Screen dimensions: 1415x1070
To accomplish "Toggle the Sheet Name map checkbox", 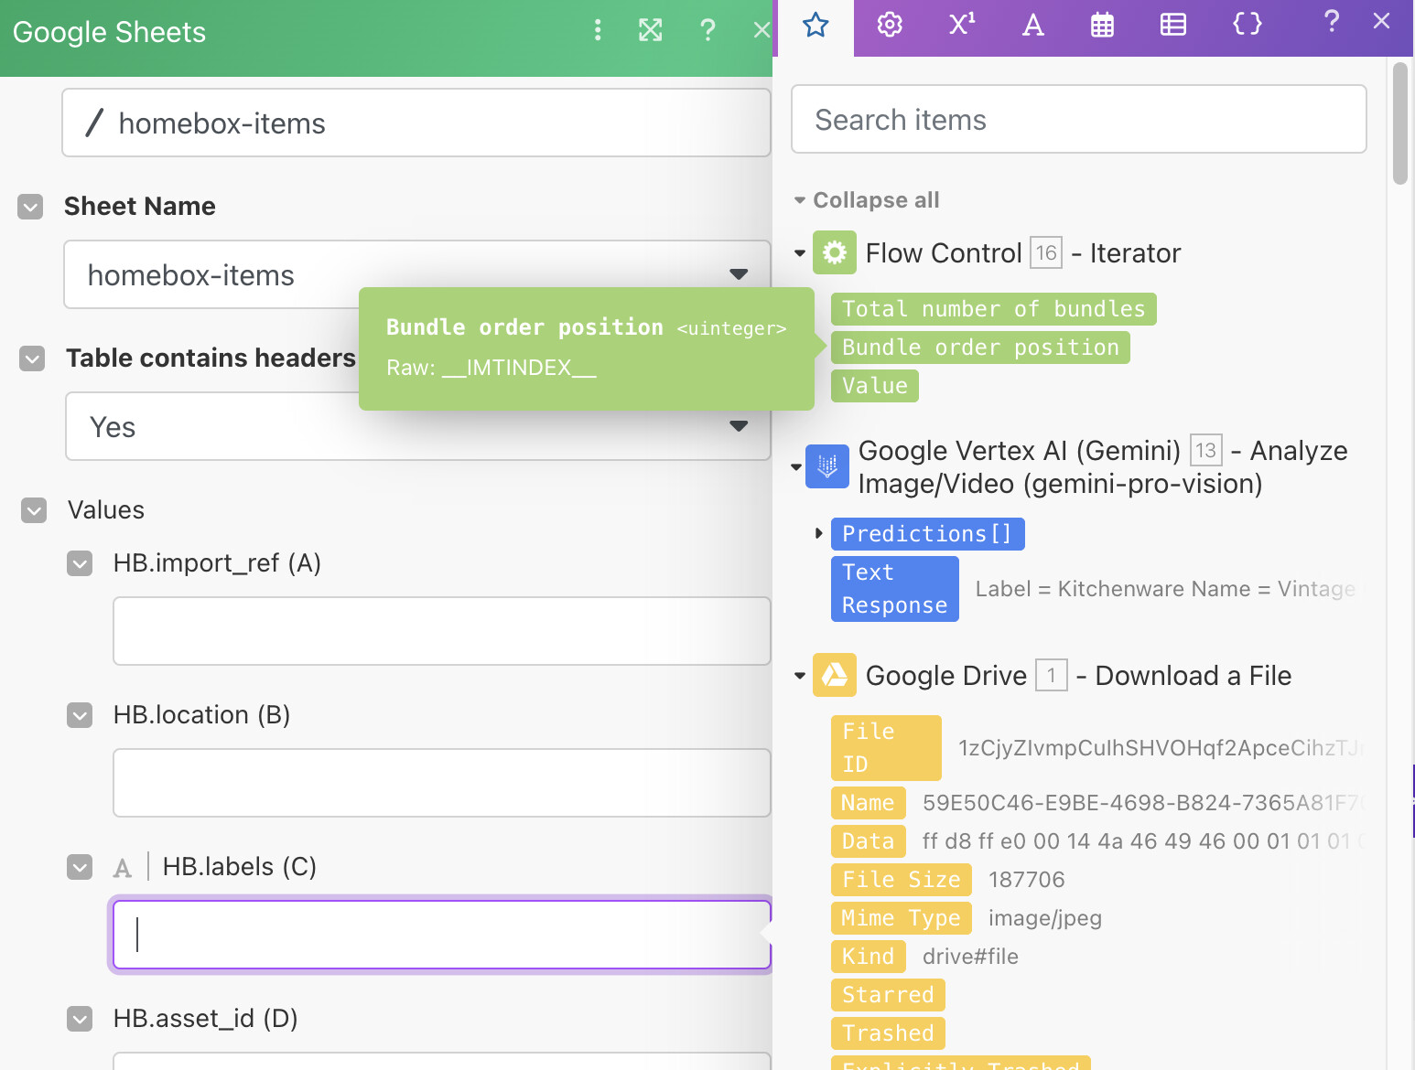I will point(30,207).
